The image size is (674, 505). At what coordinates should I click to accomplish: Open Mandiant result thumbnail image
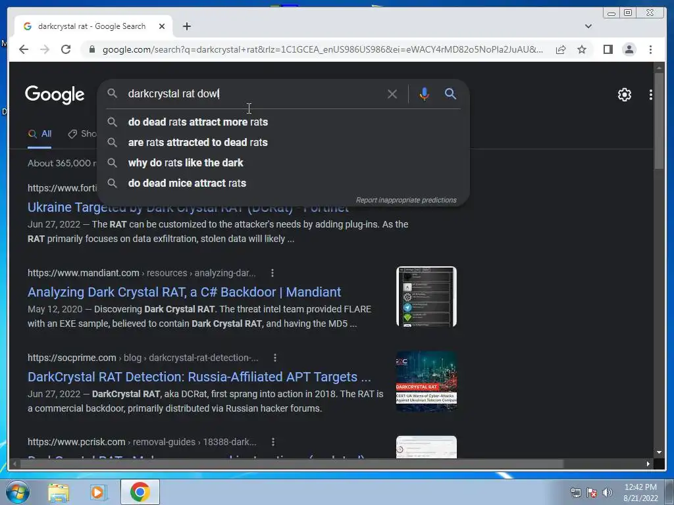[427, 297]
